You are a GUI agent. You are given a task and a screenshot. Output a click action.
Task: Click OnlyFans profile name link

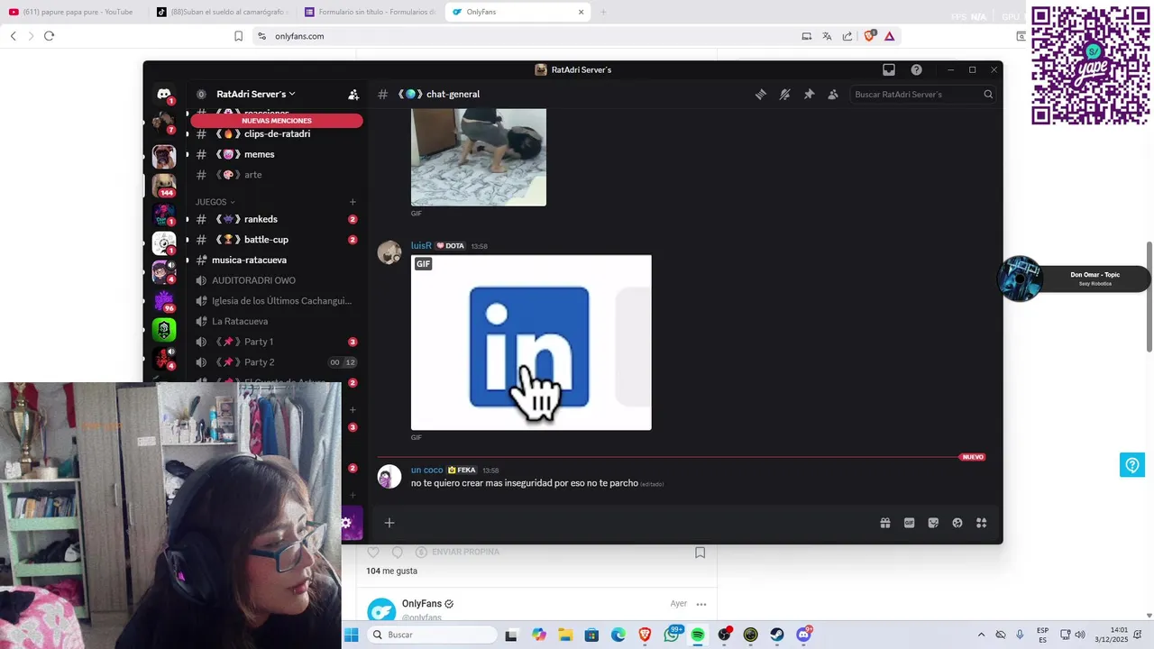tap(421, 604)
